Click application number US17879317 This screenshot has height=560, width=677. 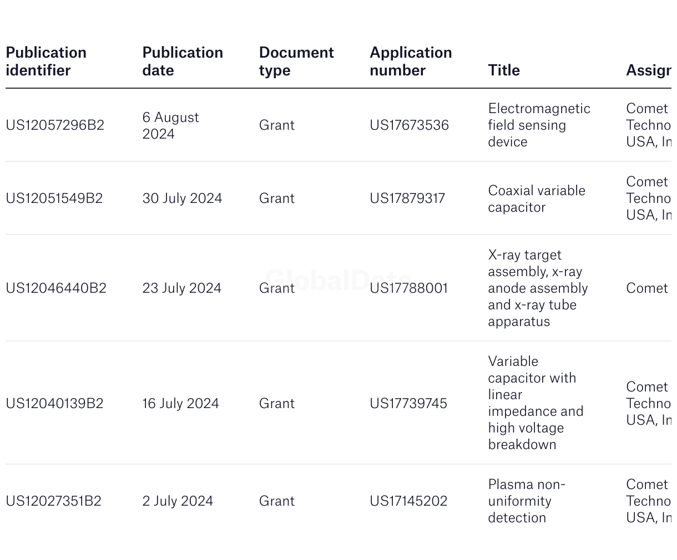pyautogui.click(x=407, y=198)
